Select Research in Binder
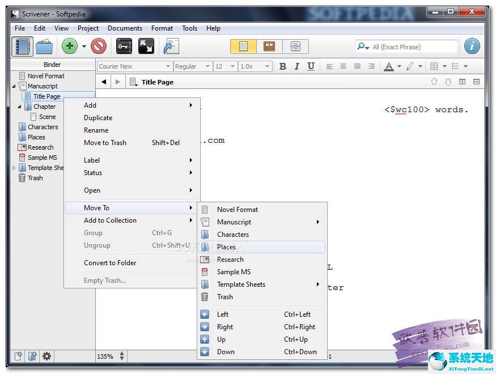The image size is (496, 374). pyautogui.click(x=36, y=147)
